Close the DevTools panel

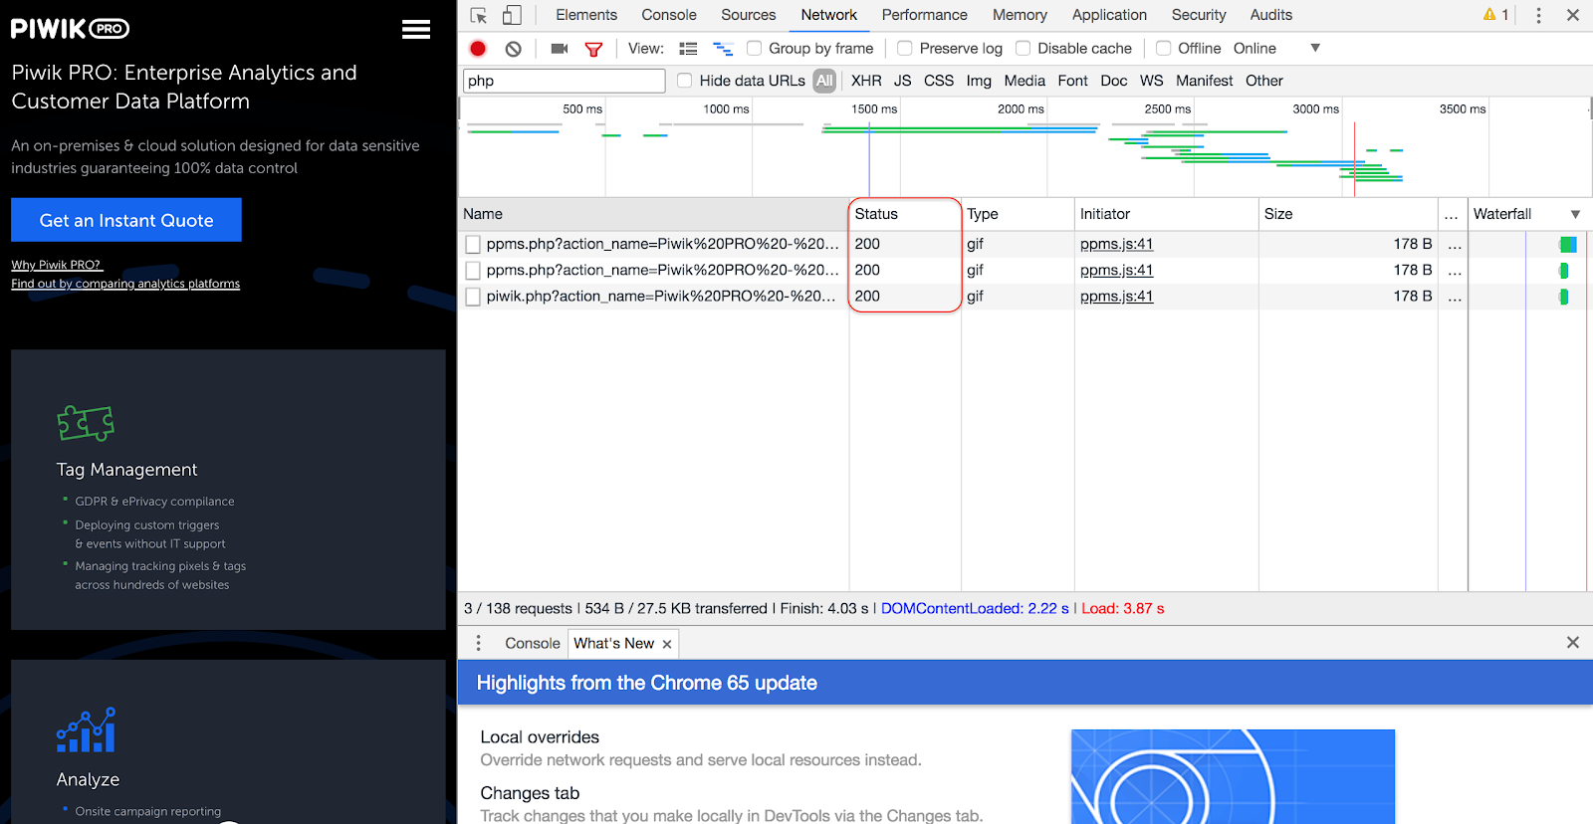pyautogui.click(x=1573, y=15)
